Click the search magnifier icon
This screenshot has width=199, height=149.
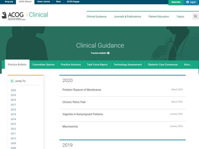195,17
